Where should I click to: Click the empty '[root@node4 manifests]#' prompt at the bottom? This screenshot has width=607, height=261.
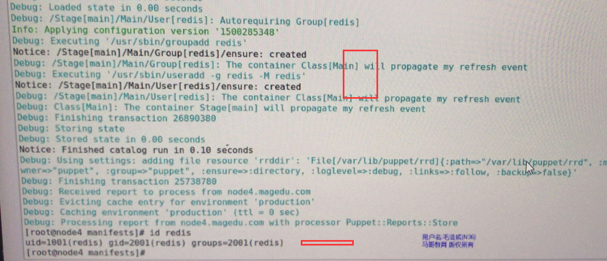[x=85, y=253]
